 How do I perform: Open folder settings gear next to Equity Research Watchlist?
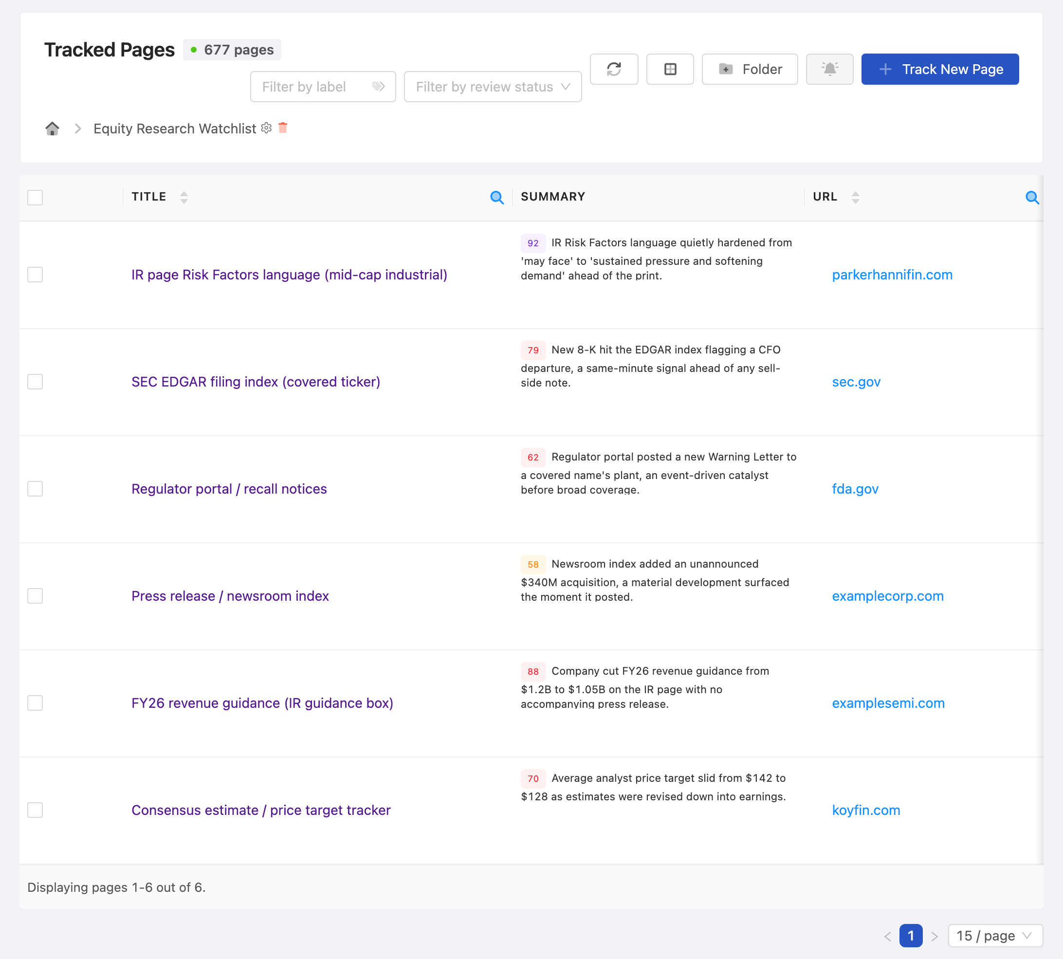point(267,128)
